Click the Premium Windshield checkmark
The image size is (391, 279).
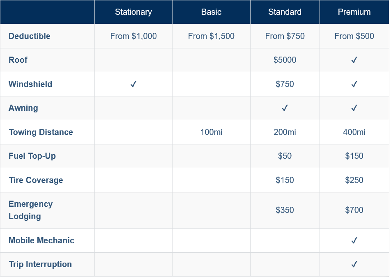[x=354, y=84]
